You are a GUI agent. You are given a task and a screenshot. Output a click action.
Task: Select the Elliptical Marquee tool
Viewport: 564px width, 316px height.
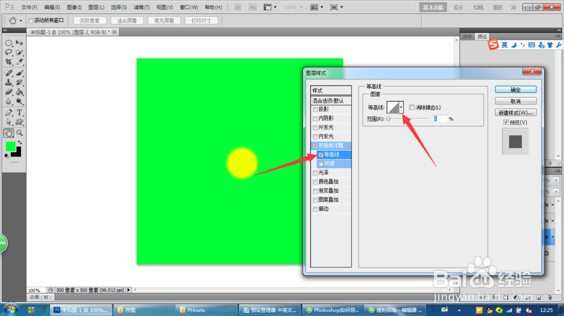point(8,43)
